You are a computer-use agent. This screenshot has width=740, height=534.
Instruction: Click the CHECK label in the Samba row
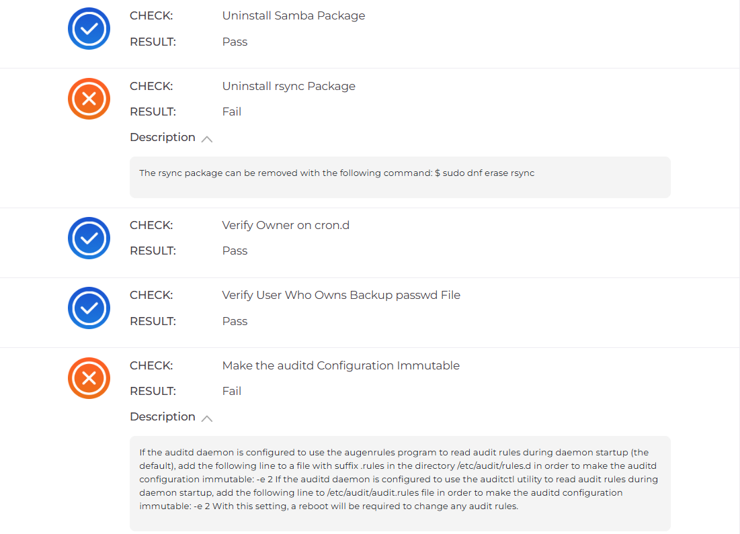pos(151,15)
